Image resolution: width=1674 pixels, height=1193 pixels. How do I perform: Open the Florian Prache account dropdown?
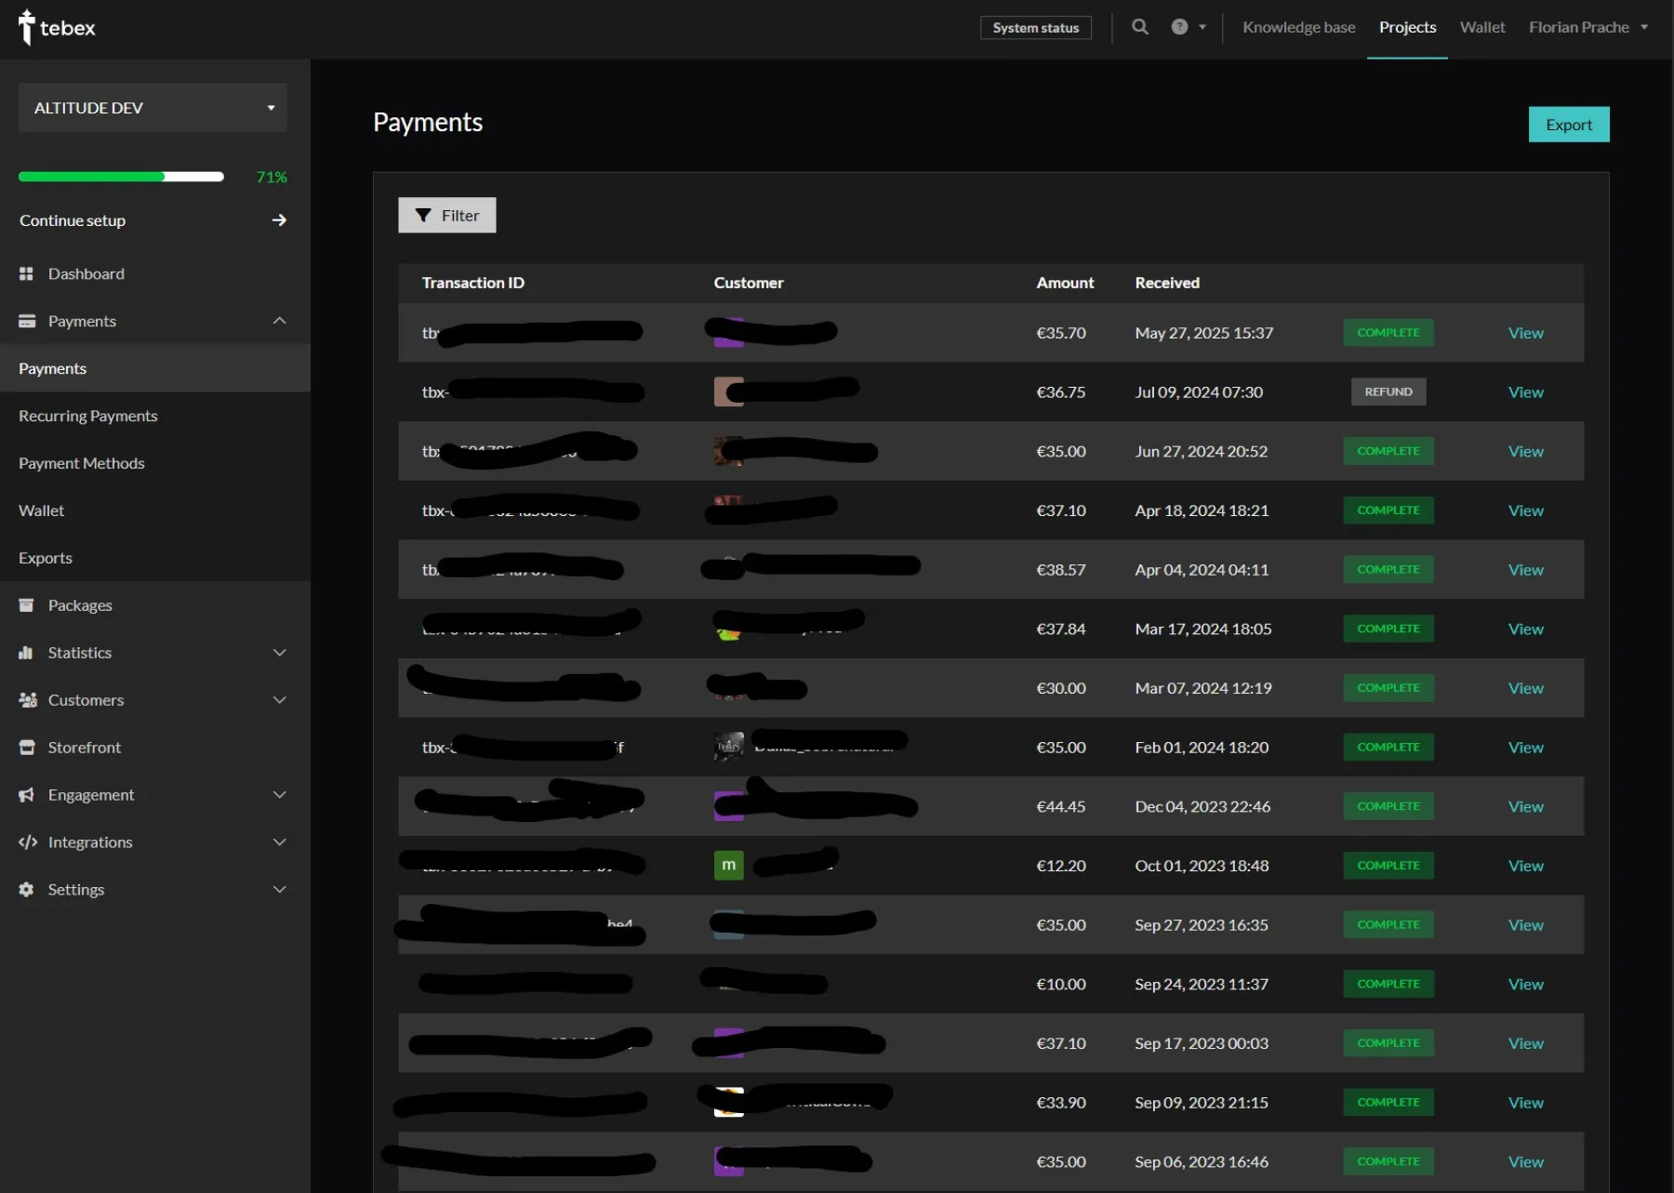[x=1588, y=27]
